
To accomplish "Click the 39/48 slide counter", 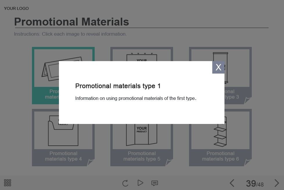I will pyautogui.click(x=254, y=183).
